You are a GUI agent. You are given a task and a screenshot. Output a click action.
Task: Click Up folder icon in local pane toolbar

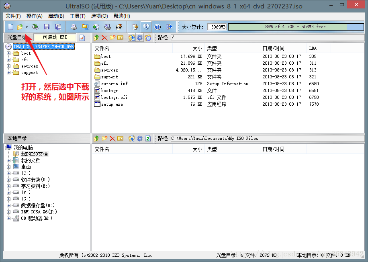point(96,139)
